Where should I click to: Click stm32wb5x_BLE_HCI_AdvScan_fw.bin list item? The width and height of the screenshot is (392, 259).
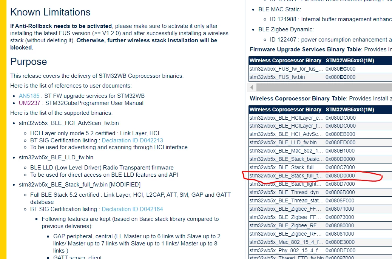[x=69, y=123]
